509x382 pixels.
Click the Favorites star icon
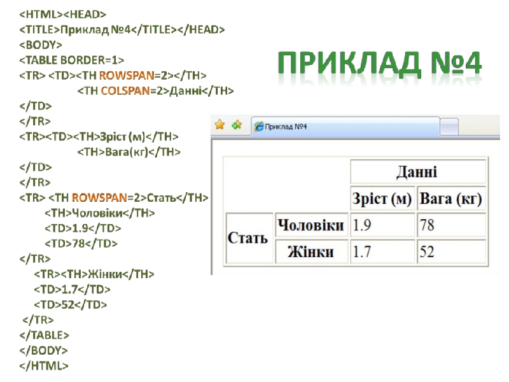[220, 125]
